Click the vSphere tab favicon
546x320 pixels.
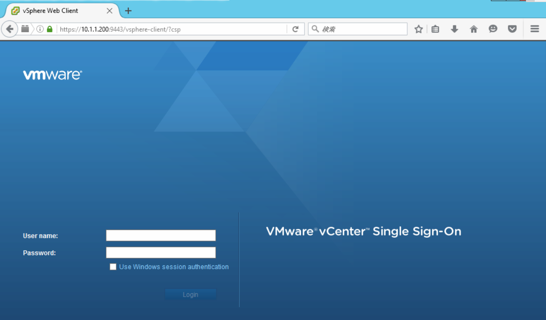pos(15,11)
